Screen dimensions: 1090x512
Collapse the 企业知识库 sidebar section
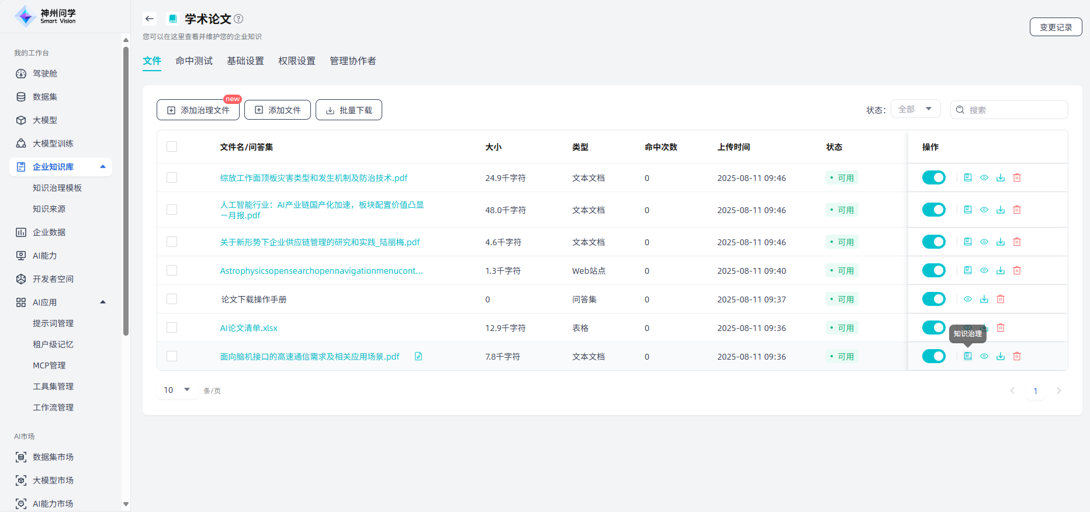click(103, 167)
